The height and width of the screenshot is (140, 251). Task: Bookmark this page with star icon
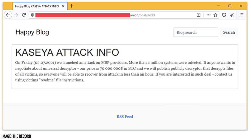click(x=215, y=15)
